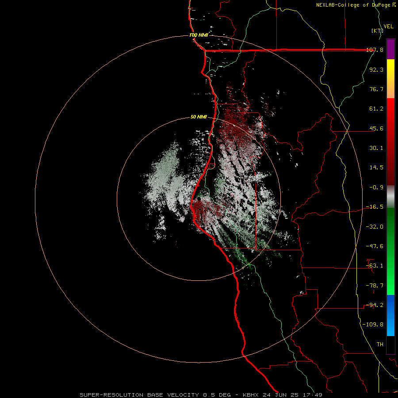This screenshot has height=398, width=398.
Task: Select the black TH segment of the color bar
Action: pos(390,345)
